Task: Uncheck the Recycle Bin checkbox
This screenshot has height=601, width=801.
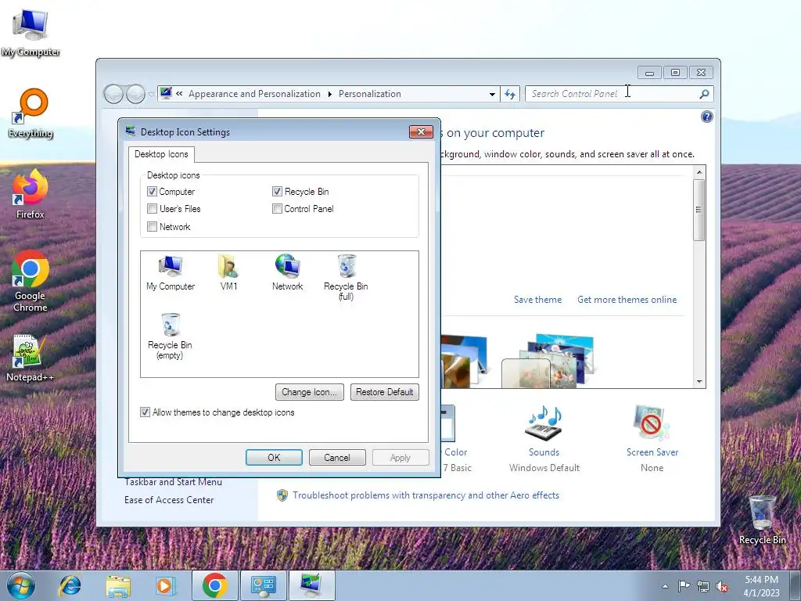Action: coord(277,192)
